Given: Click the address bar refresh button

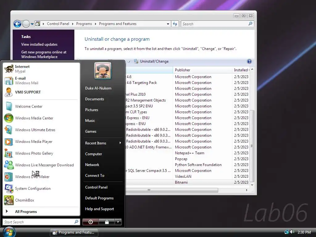Looking at the screenshot, I should (x=175, y=24).
